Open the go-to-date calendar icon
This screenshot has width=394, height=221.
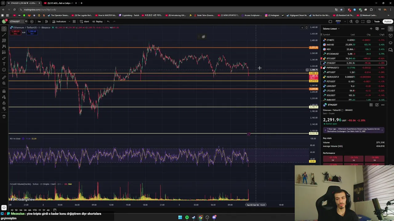(55, 210)
